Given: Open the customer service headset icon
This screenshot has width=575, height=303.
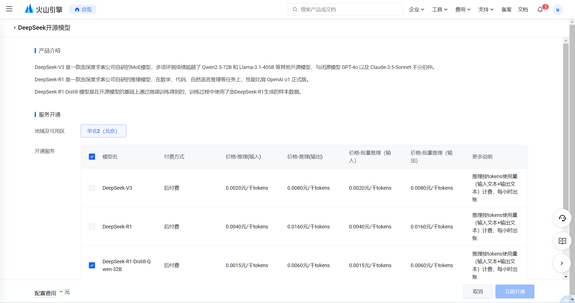Looking at the screenshot, I should point(562,218).
